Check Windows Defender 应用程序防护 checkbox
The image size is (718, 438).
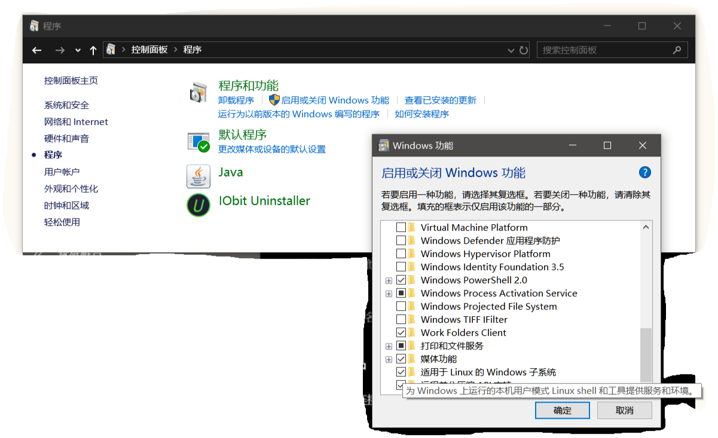point(401,241)
